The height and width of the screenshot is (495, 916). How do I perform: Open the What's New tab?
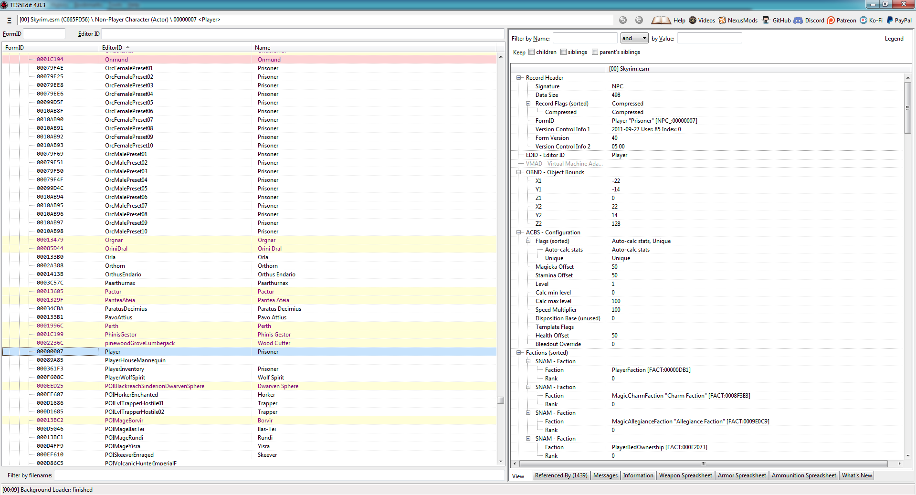[x=857, y=475]
